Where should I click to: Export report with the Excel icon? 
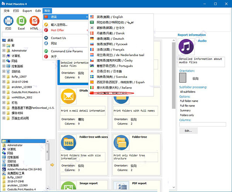[21, 21]
